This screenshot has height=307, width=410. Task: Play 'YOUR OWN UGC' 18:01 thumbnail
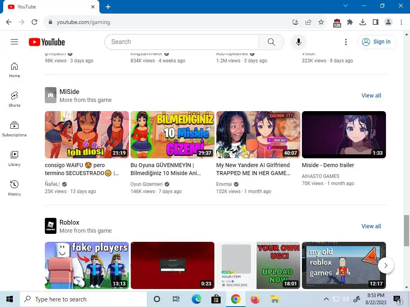[258, 265]
